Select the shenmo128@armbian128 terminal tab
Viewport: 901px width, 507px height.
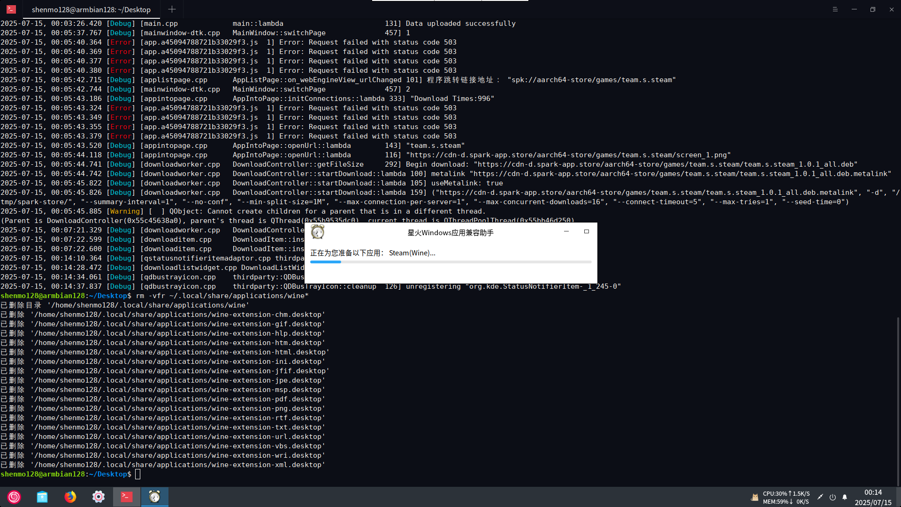[91, 9]
